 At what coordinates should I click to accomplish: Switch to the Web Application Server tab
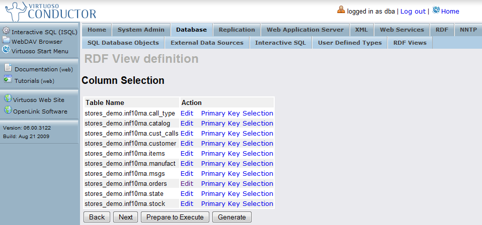[x=305, y=30]
